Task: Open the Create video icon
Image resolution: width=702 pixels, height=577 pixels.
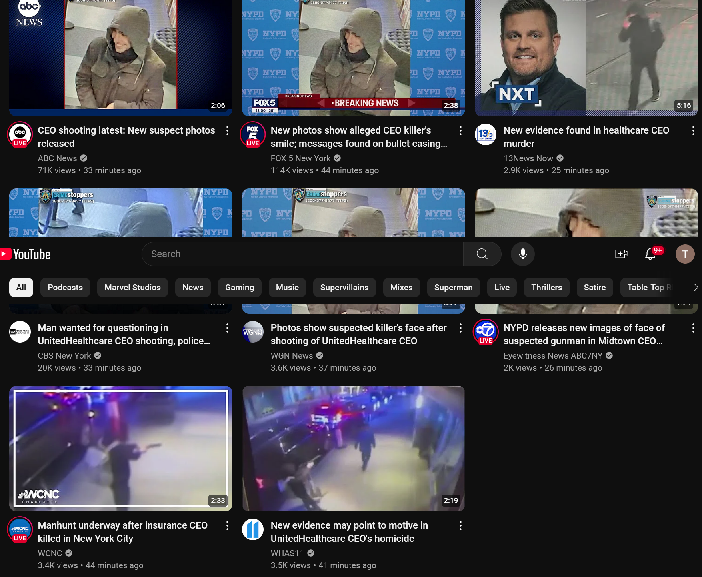Action: click(x=621, y=254)
